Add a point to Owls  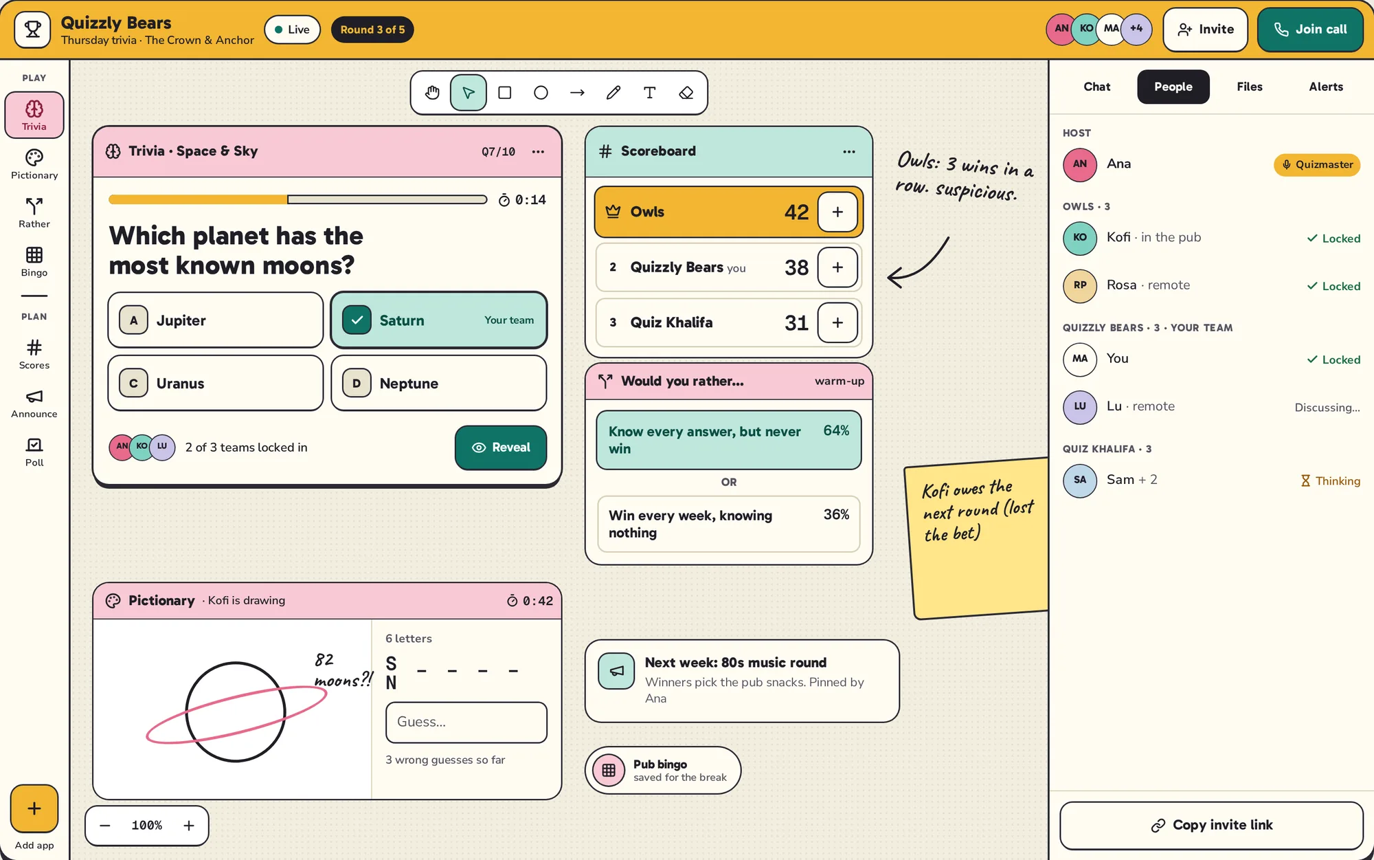(837, 212)
